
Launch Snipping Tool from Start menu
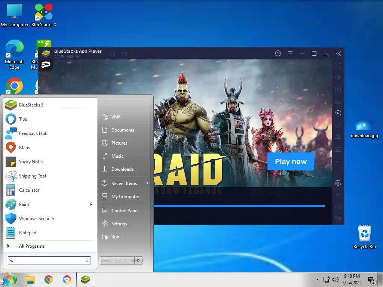tap(50, 176)
